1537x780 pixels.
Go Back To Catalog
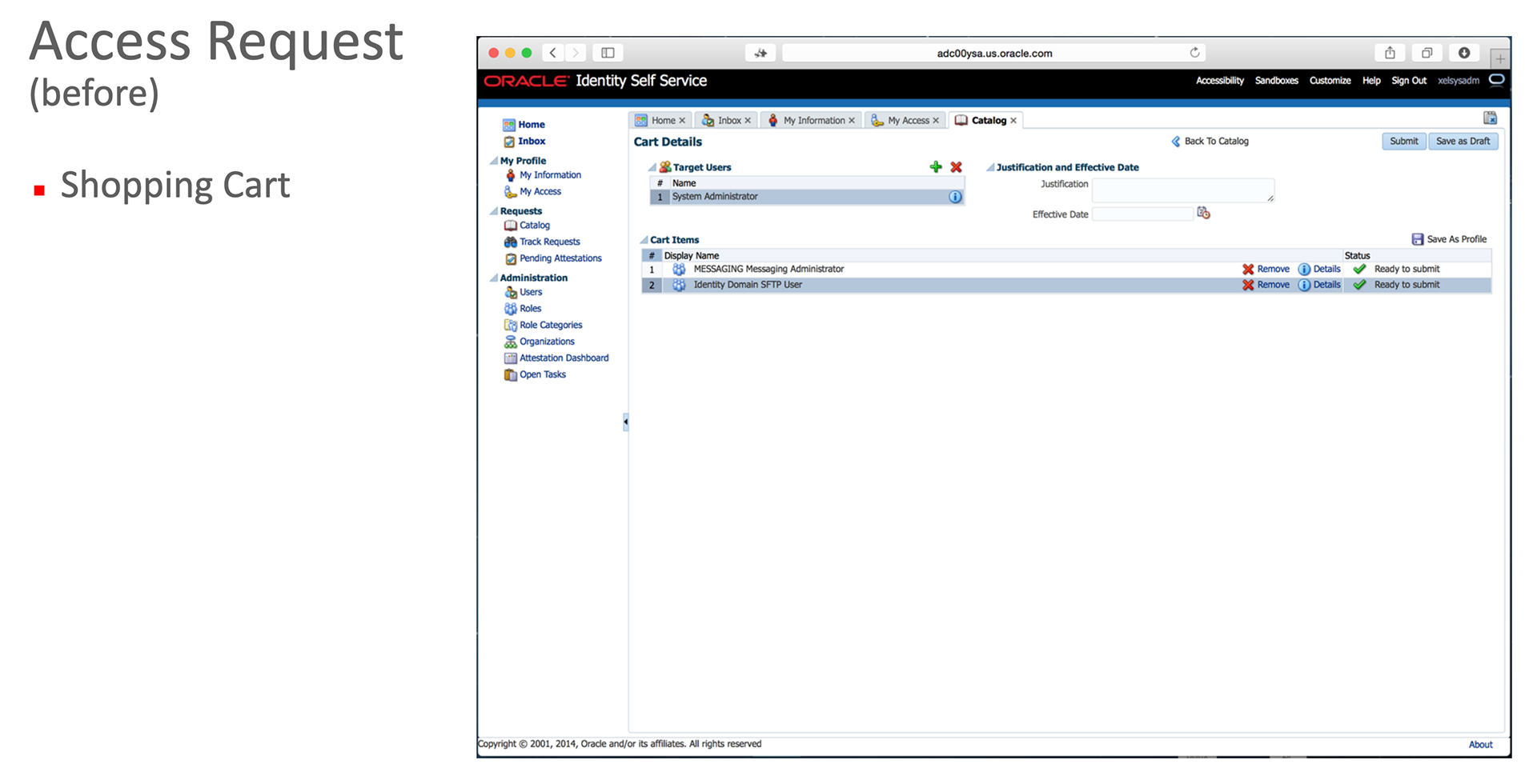click(x=1210, y=142)
